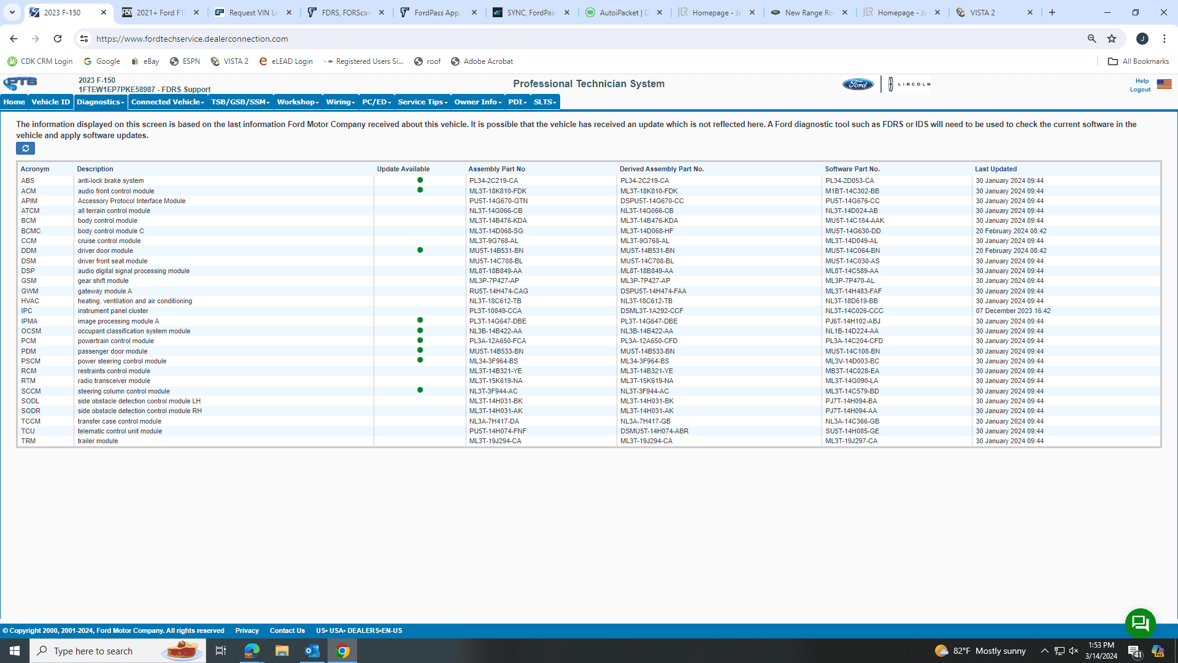Viewport: 1178px width, 663px height.
Task: Open Outlook from the Windows taskbar
Action: (x=312, y=651)
